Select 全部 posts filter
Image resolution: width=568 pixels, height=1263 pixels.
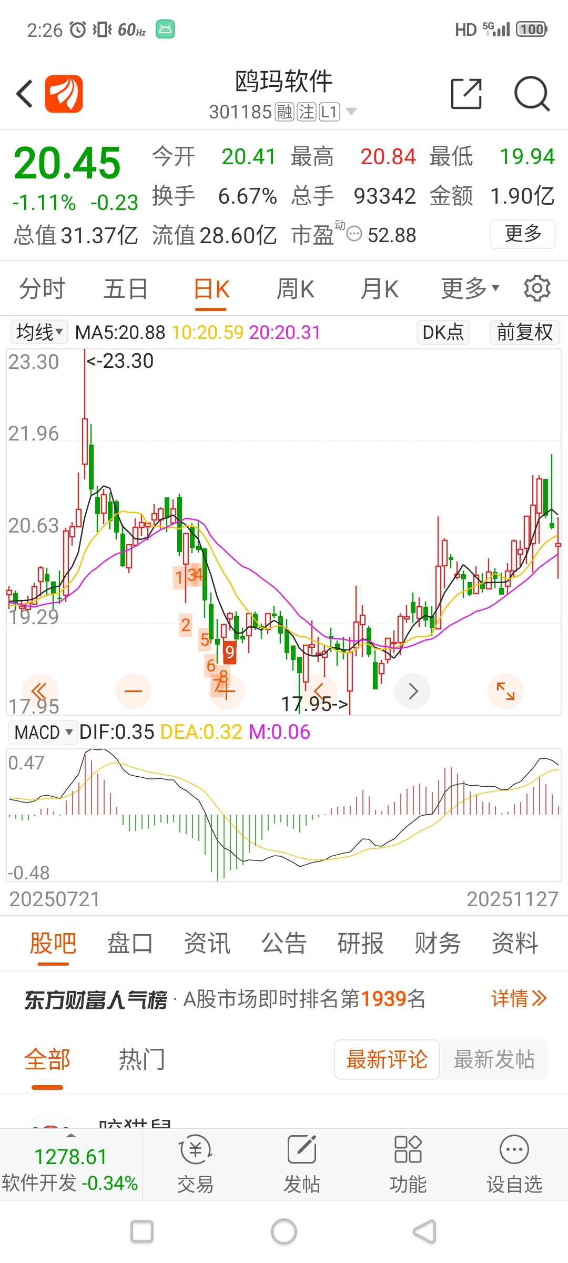[47, 1059]
